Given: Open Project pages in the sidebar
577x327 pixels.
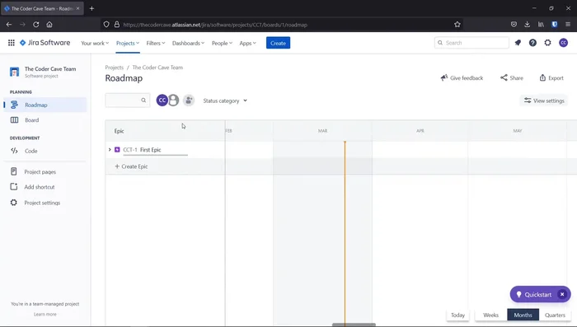Looking at the screenshot, I should [x=45, y=172].
